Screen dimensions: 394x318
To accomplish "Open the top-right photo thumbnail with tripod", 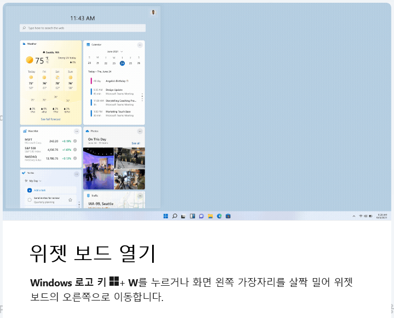I will coord(130,158).
